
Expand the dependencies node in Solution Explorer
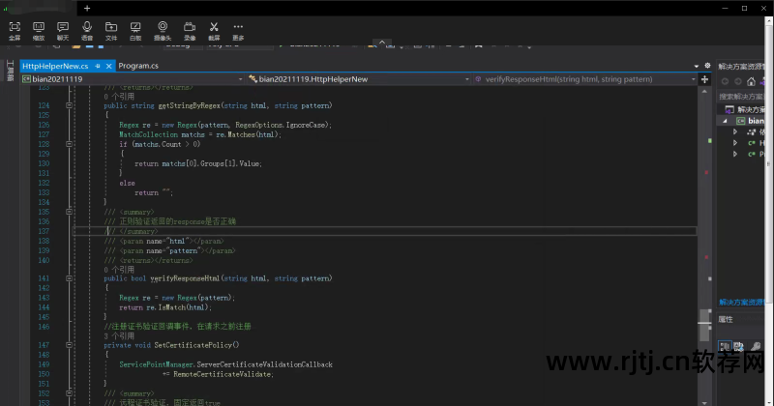735,131
